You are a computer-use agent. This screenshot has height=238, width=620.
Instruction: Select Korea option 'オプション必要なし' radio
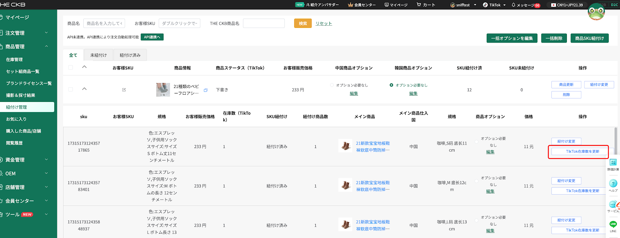[391, 85]
